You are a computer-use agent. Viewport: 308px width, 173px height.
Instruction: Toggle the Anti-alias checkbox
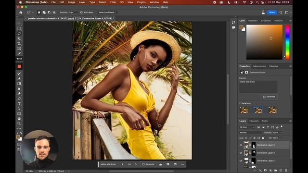click(x=81, y=12)
